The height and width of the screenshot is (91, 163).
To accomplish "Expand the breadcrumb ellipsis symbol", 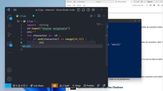I will pyautogui.click(x=37, y=21).
